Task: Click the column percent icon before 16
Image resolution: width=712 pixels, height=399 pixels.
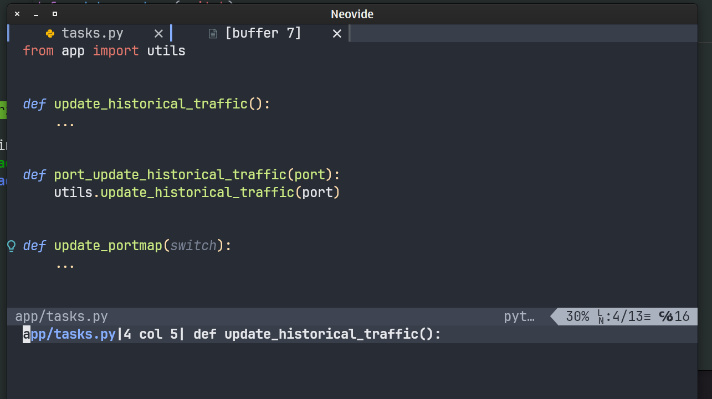Action: click(667, 316)
